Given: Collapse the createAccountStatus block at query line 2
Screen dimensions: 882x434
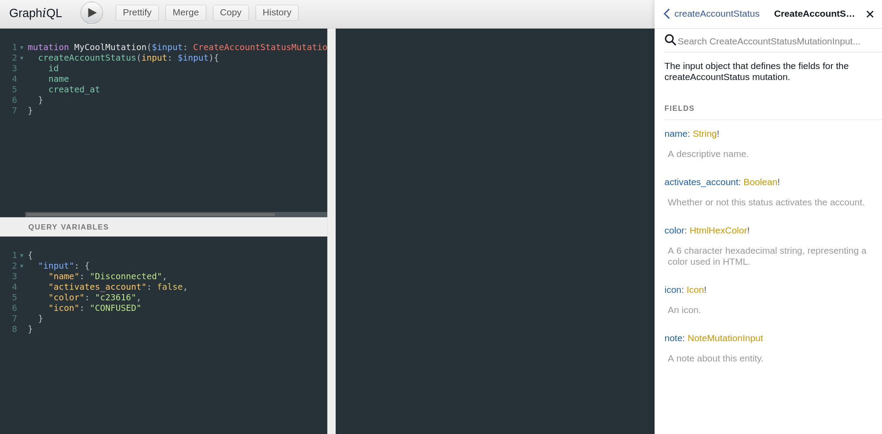Looking at the screenshot, I should coord(22,58).
